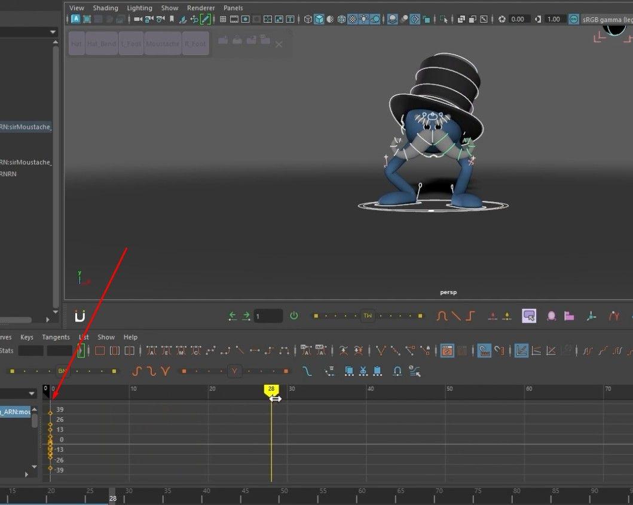Screen dimensions: 633x505
Task: Click the wireframe on shaded cube icon
Action: click(x=341, y=19)
